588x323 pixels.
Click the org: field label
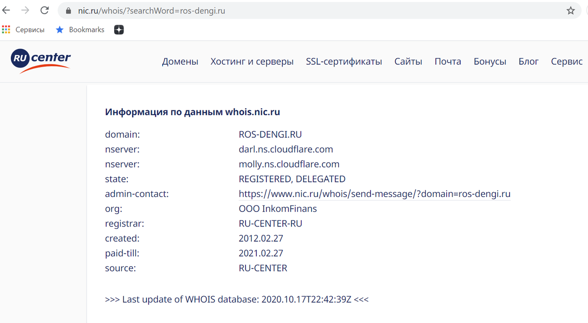(x=114, y=209)
